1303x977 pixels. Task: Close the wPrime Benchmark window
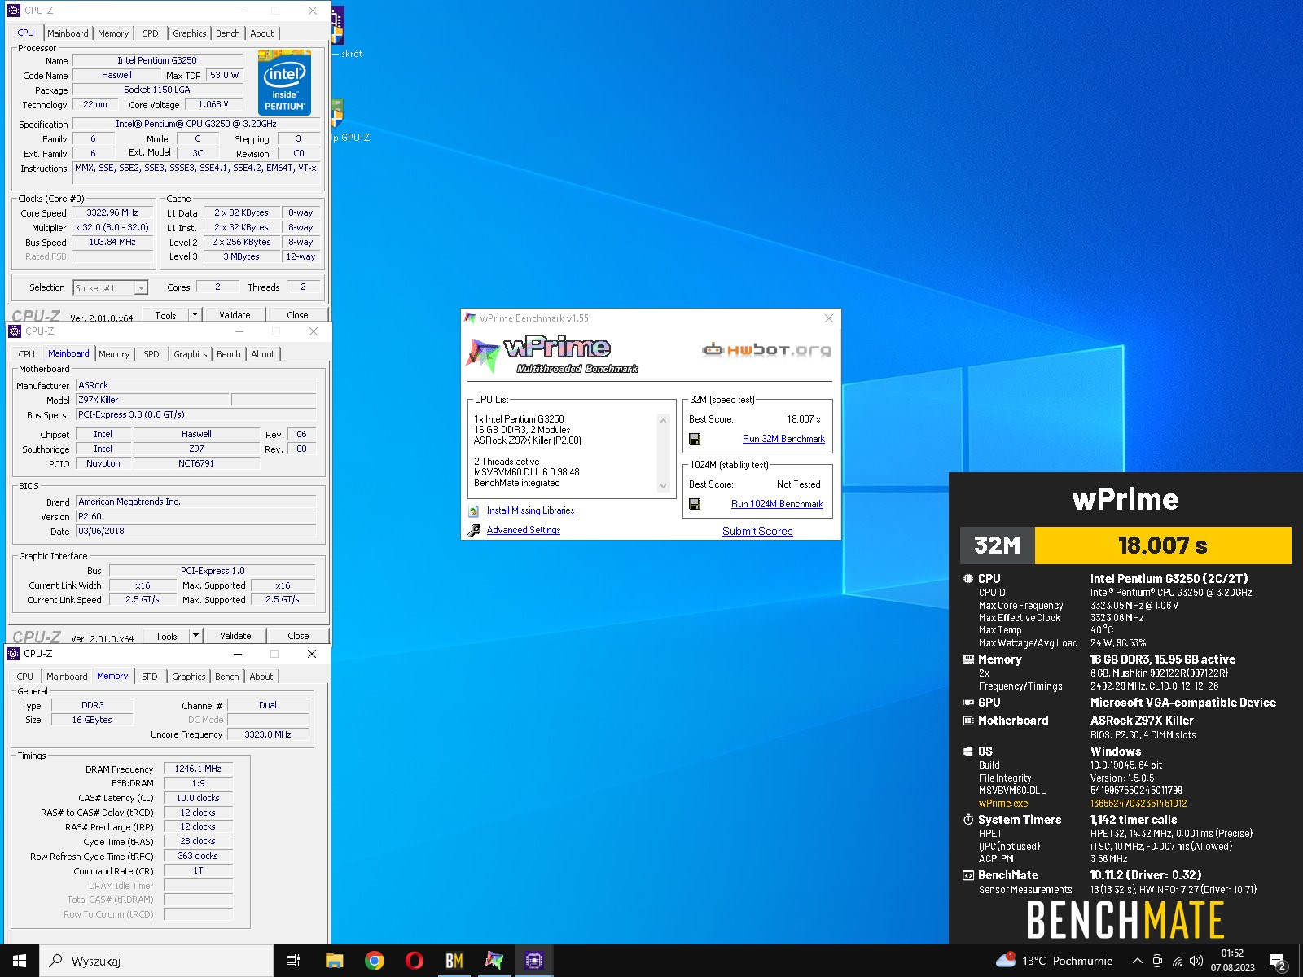tap(828, 318)
